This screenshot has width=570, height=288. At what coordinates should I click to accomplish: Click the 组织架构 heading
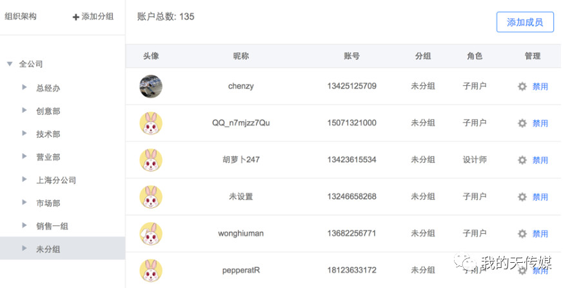click(21, 16)
